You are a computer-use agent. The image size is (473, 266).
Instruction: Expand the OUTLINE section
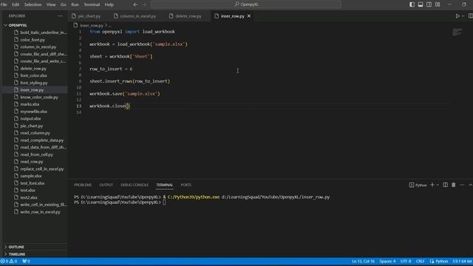(16, 247)
